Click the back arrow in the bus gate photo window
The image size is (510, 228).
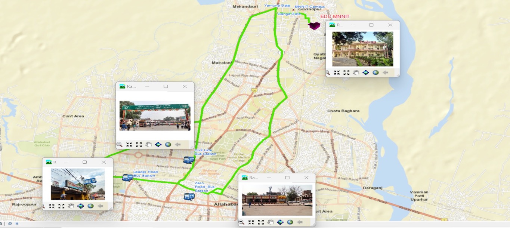click(178, 145)
